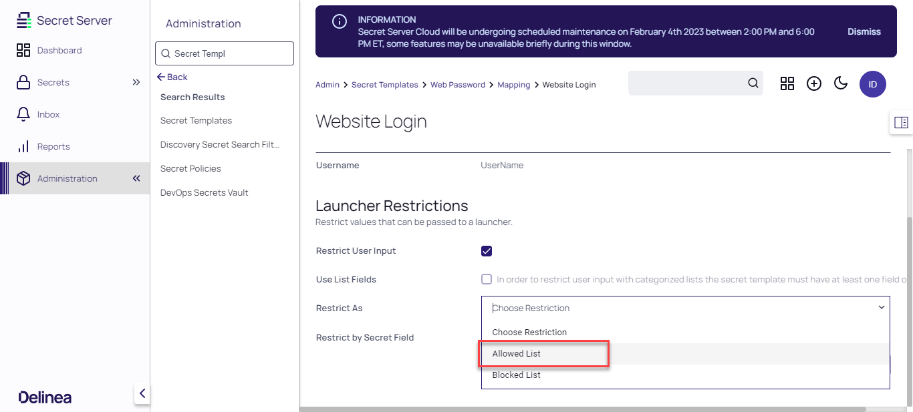This screenshot has height=412, width=913.
Task: Click the search magnifier icon in header
Action: click(x=753, y=83)
